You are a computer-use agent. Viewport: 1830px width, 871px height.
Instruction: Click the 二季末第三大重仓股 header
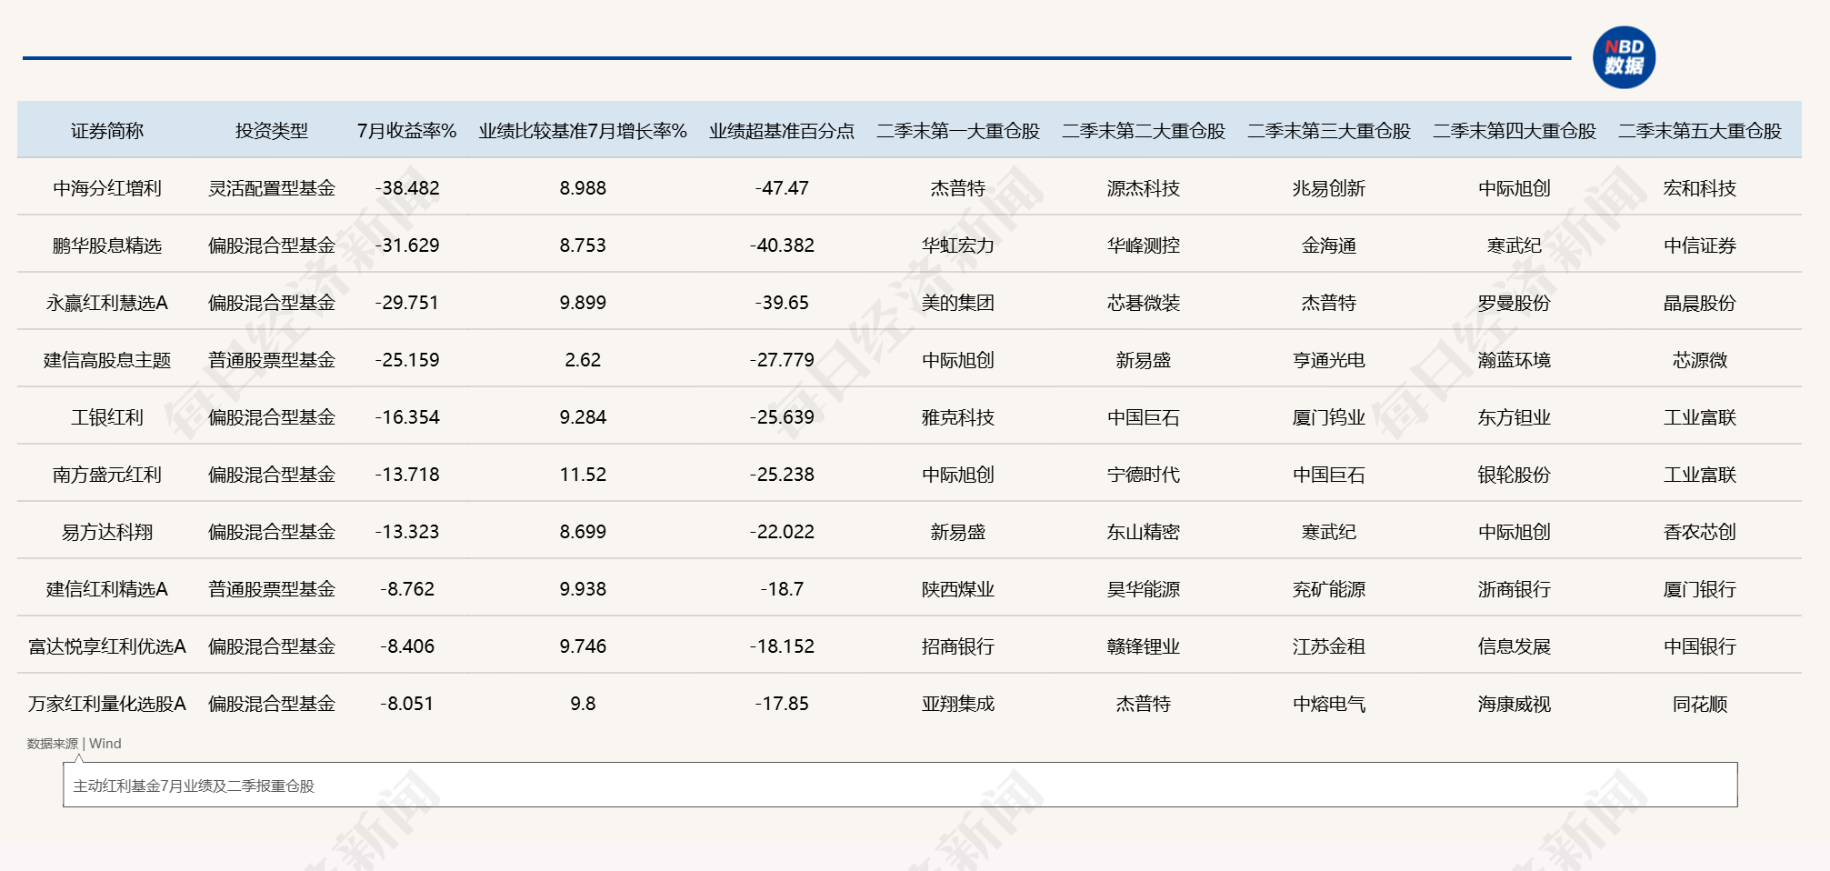1329,131
